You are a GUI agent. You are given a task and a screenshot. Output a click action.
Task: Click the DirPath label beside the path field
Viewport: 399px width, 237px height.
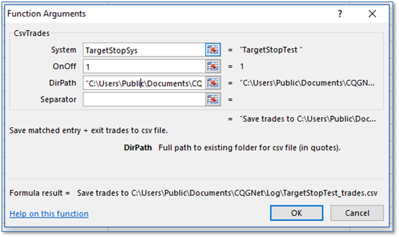click(x=63, y=83)
